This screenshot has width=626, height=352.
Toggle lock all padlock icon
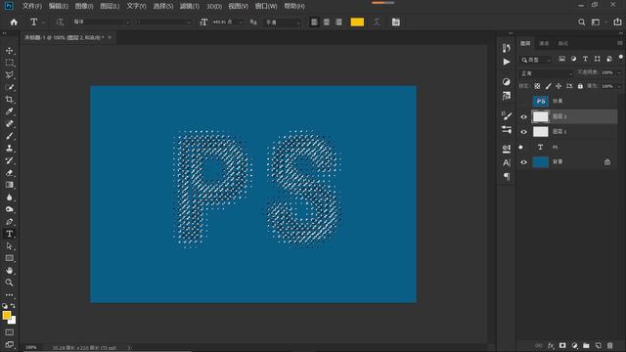tap(580, 86)
